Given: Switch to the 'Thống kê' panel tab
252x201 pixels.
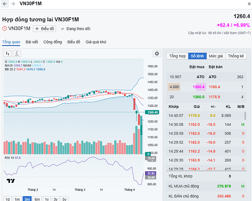Looking at the screenshot, I should coord(236,56).
